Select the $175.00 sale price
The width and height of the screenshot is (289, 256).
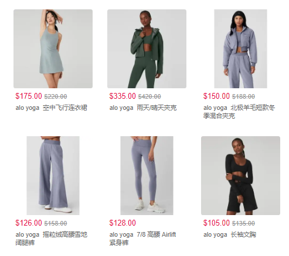[29, 96]
